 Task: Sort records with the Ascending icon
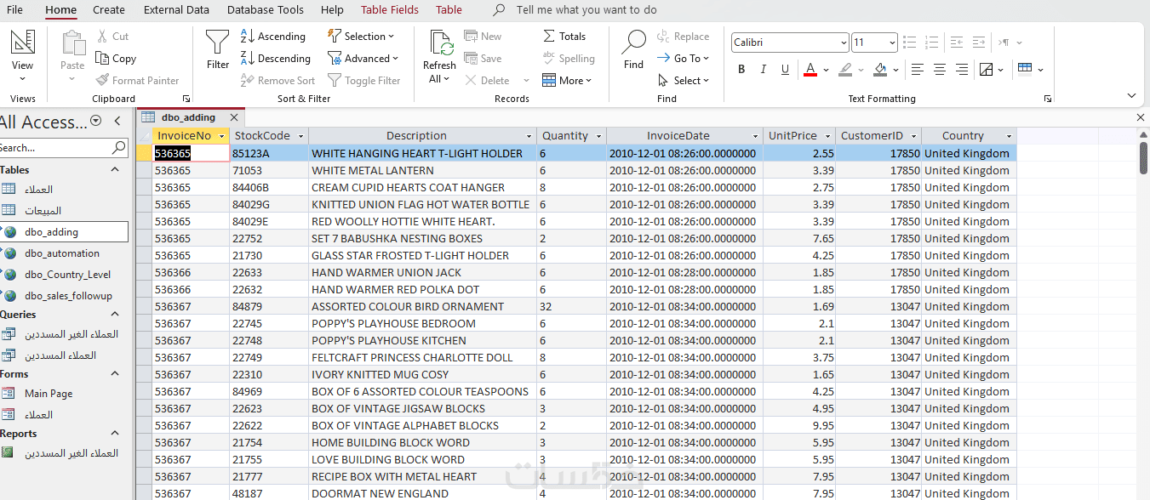[x=248, y=37]
